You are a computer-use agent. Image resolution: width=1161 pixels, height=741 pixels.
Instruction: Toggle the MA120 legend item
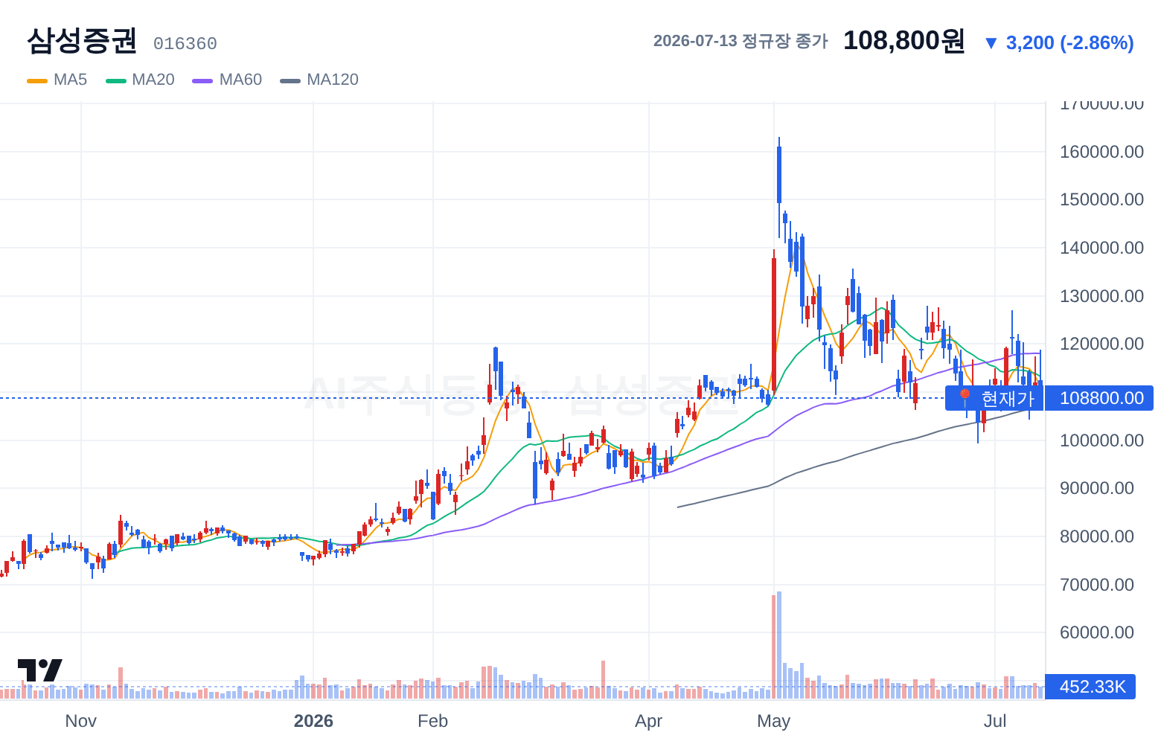click(319, 80)
